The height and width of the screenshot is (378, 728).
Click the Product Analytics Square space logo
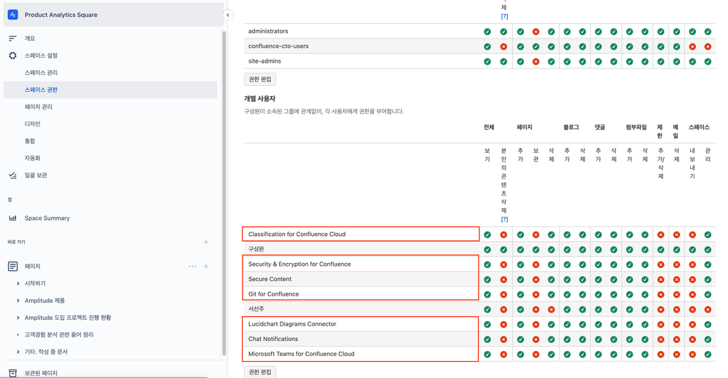(13, 15)
